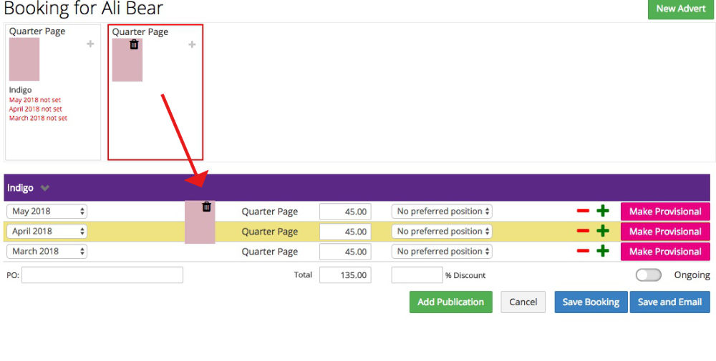Click the trash icon on the dragged advert thumbnail

coord(206,207)
